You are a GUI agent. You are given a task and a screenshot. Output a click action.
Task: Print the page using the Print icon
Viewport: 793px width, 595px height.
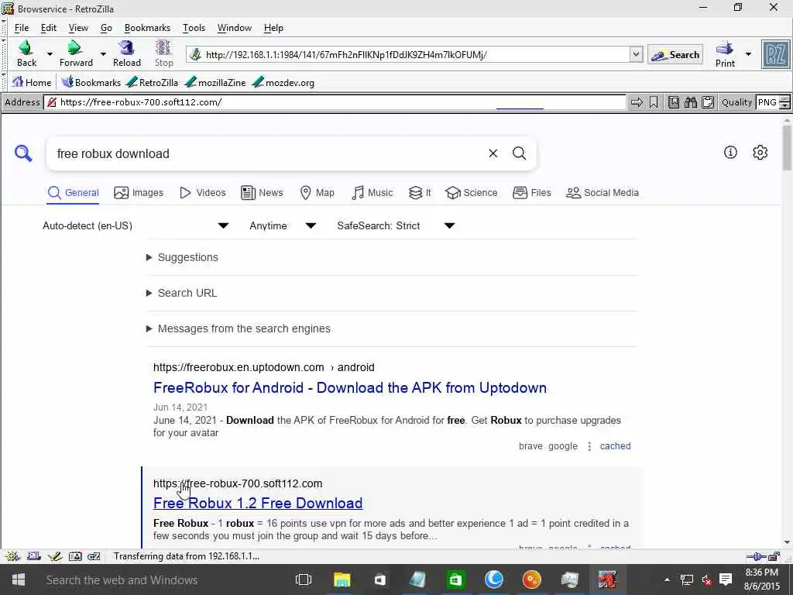point(725,54)
